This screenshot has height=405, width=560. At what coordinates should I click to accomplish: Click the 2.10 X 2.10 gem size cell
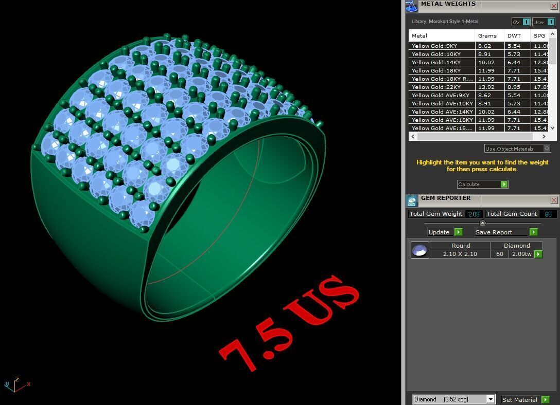pos(460,254)
